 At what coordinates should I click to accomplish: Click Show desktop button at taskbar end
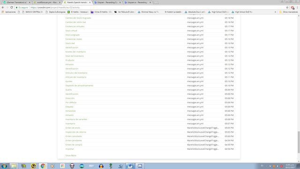coord(298,166)
